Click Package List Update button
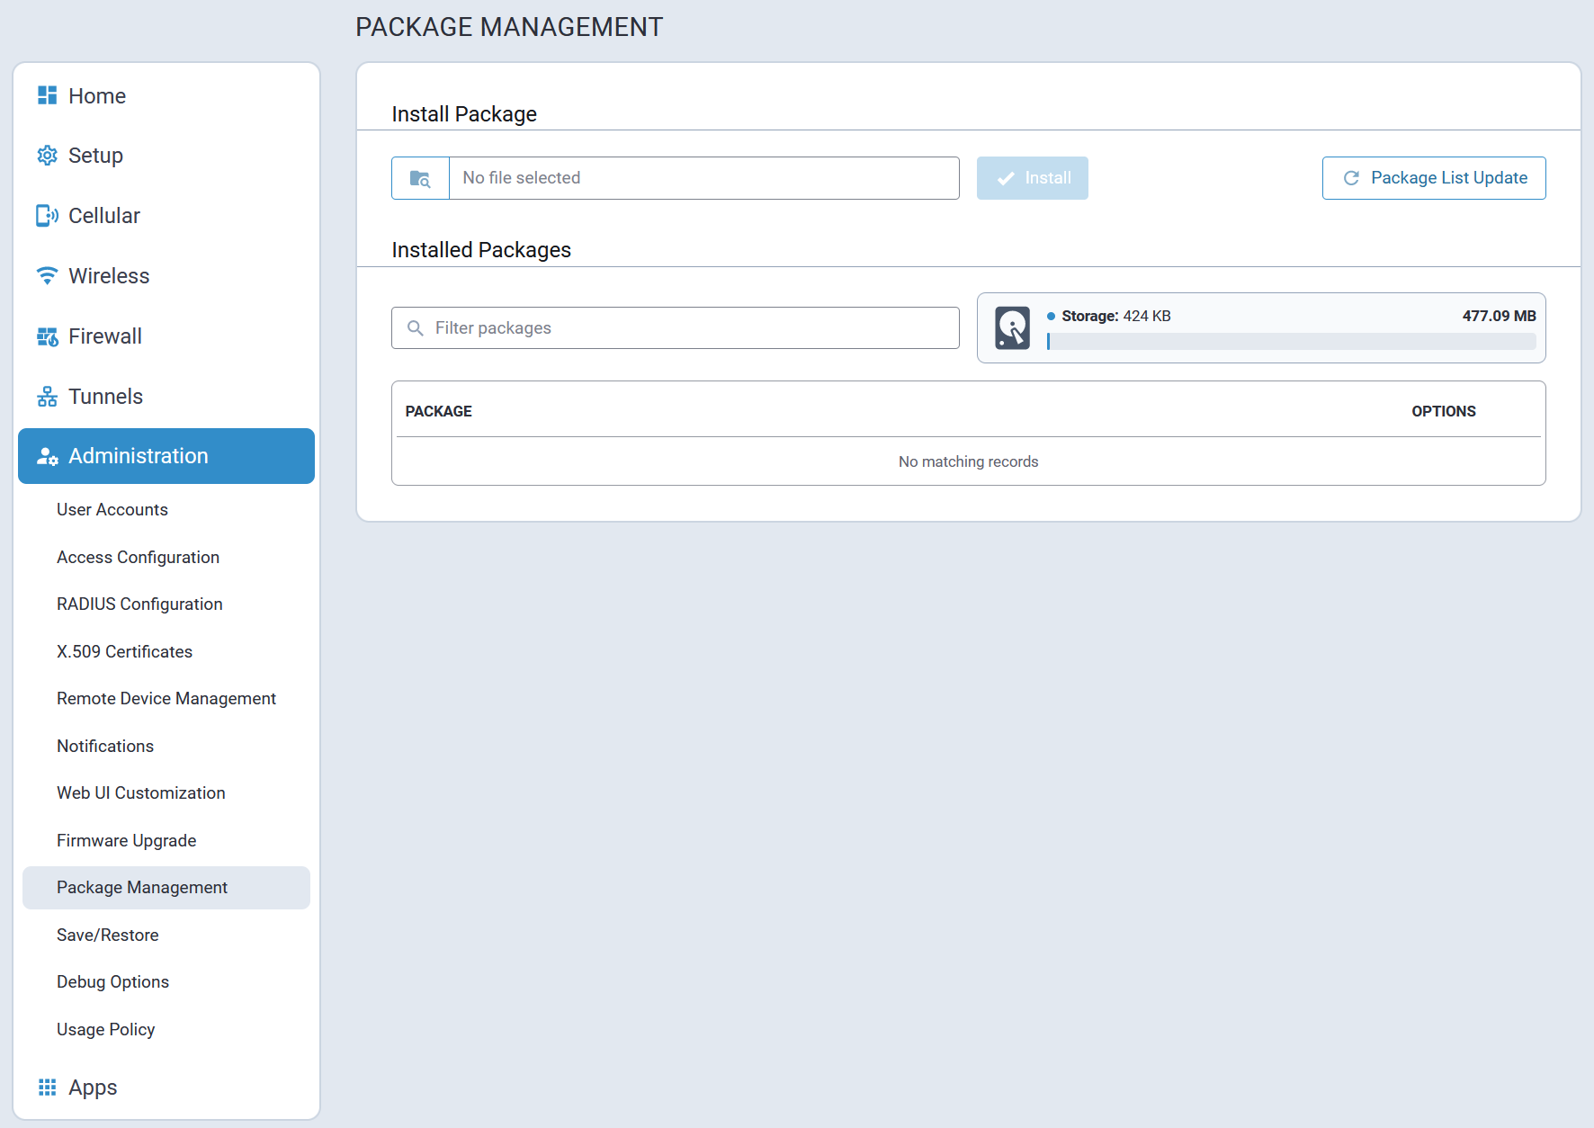The width and height of the screenshot is (1594, 1128). pos(1433,178)
